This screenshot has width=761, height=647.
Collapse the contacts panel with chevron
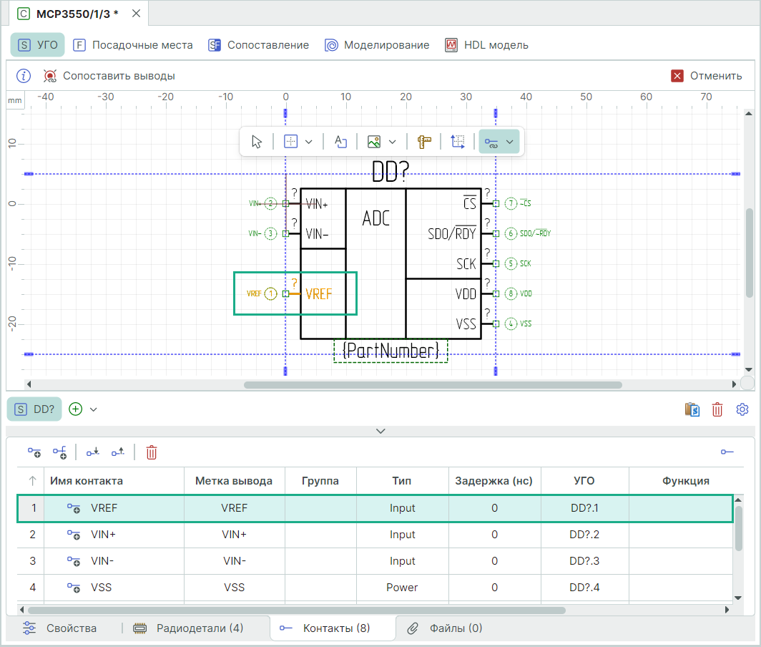click(380, 431)
